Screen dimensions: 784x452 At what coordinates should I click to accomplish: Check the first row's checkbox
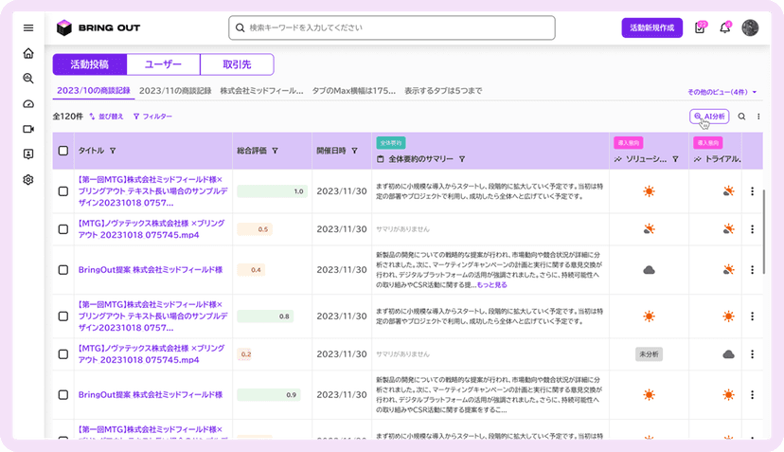pyautogui.click(x=63, y=191)
